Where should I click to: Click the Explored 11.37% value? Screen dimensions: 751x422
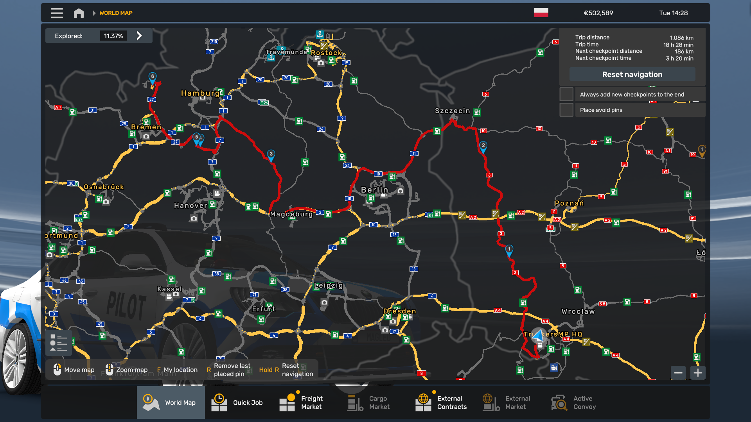coord(113,36)
